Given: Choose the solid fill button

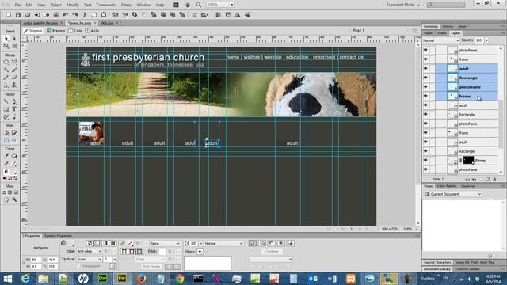Looking at the screenshot, I should click(x=97, y=243).
